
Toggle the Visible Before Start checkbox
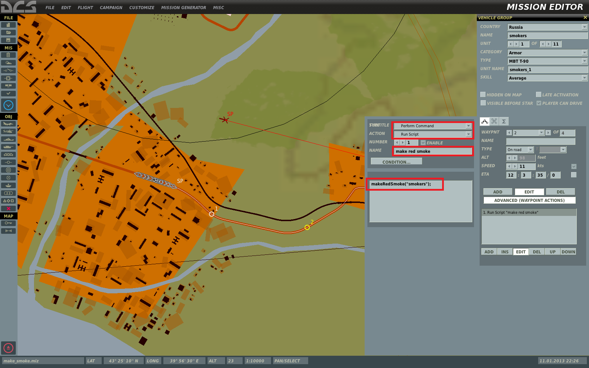(x=483, y=103)
